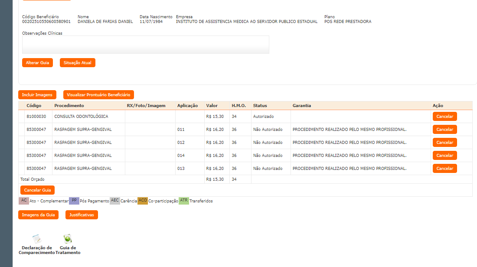
Task: Click the ATR Transferidos legend swatch
Action: (x=184, y=201)
